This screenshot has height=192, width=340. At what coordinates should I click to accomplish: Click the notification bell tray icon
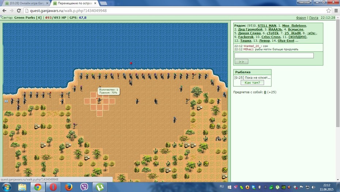point(265,187)
